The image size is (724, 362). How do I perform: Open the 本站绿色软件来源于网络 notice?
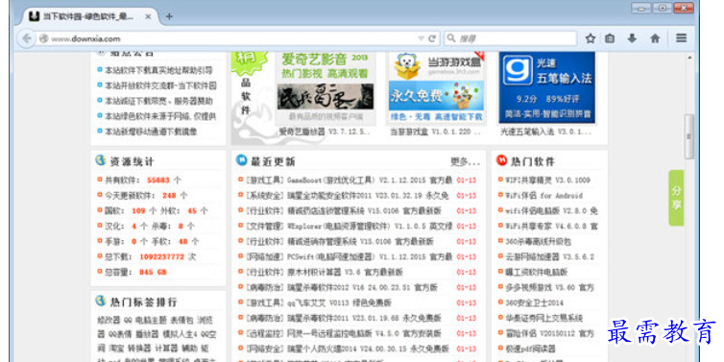pyautogui.click(x=160, y=116)
